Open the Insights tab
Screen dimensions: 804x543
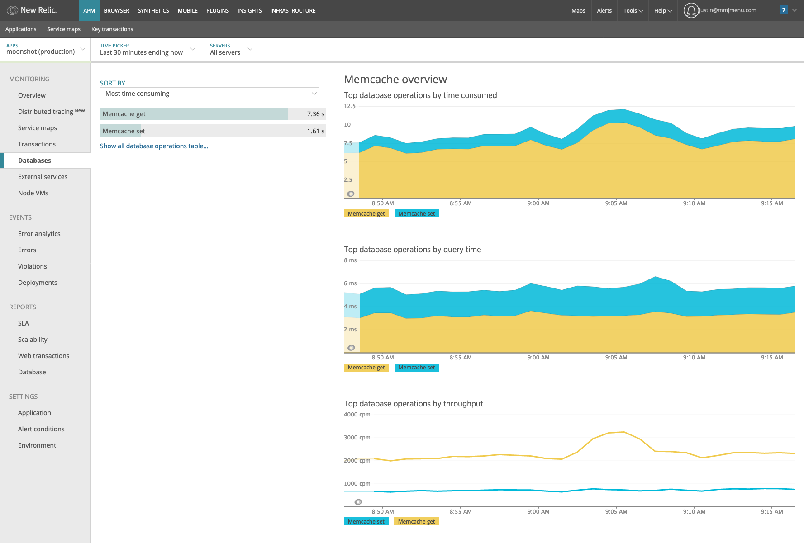tap(249, 10)
